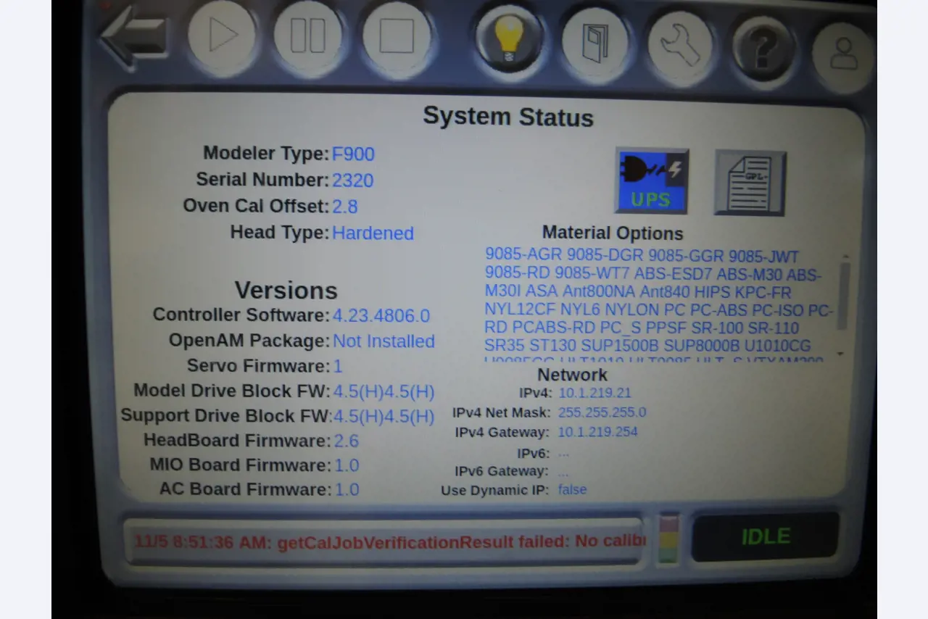Open the door unlock icon
This screenshot has width=928, height=619.
[594, 43]
